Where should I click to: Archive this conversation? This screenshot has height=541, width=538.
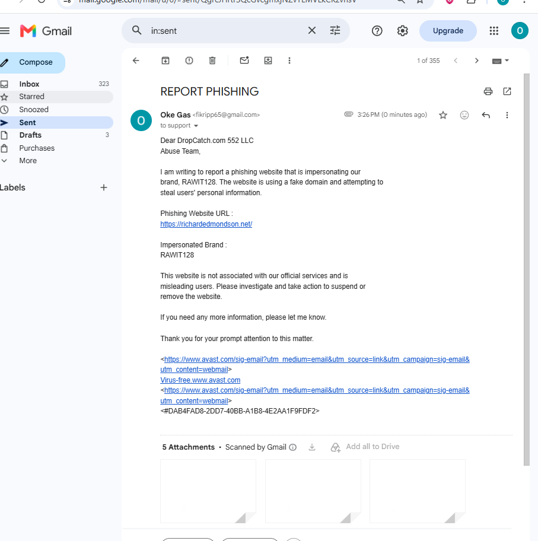click(x=165, y=61)
